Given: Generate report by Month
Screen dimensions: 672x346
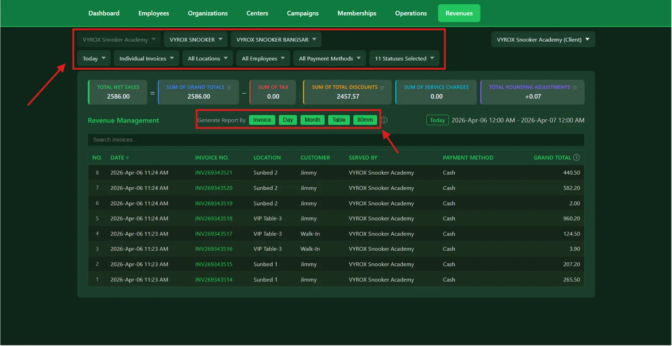Looking at the screenshot, I should coord(312,120).
